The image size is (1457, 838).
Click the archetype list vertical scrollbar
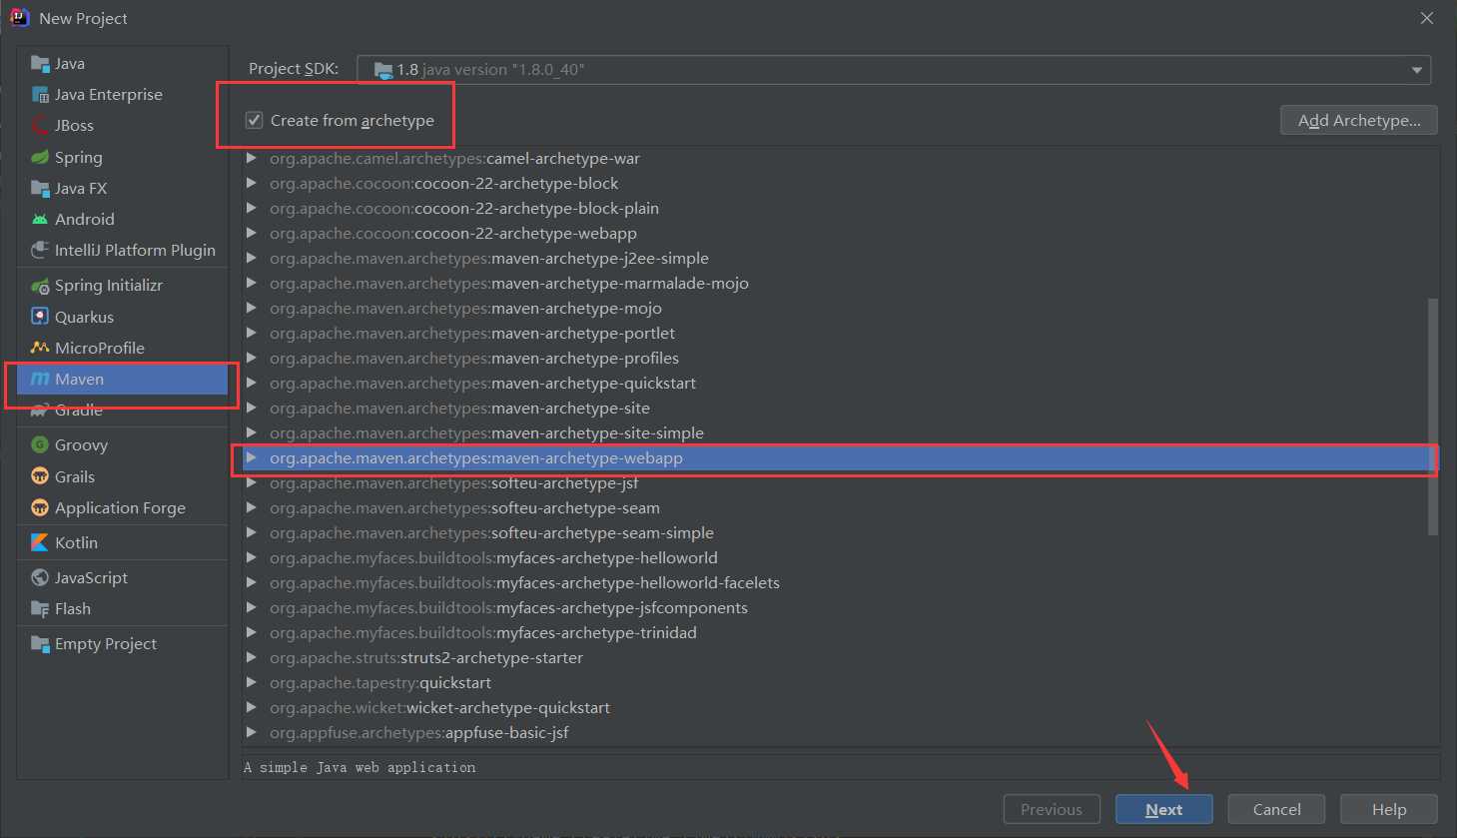coord(1433,417)
